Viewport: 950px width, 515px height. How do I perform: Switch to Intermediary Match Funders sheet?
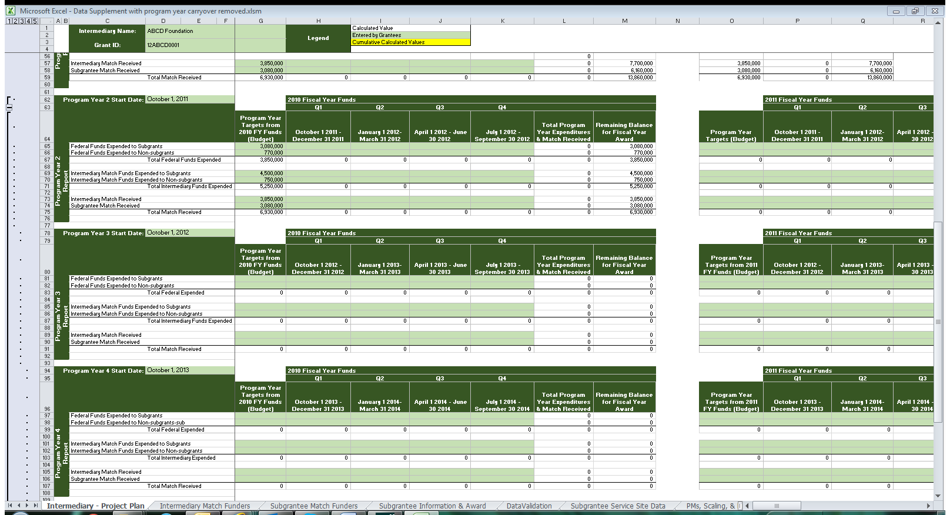pyautogui.click(x=205, y=506)
